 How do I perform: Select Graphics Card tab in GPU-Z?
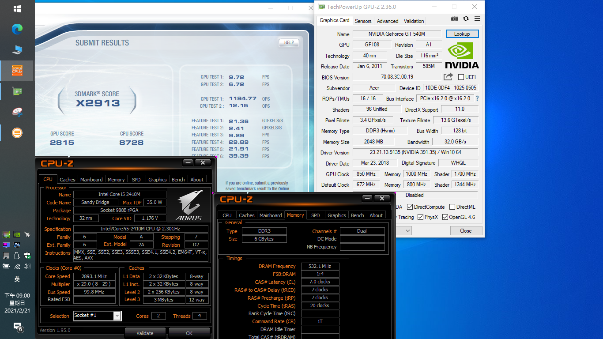pos(335,20)
